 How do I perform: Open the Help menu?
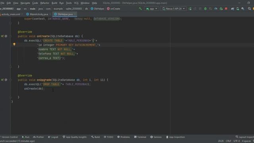click(x=94, y=3)
